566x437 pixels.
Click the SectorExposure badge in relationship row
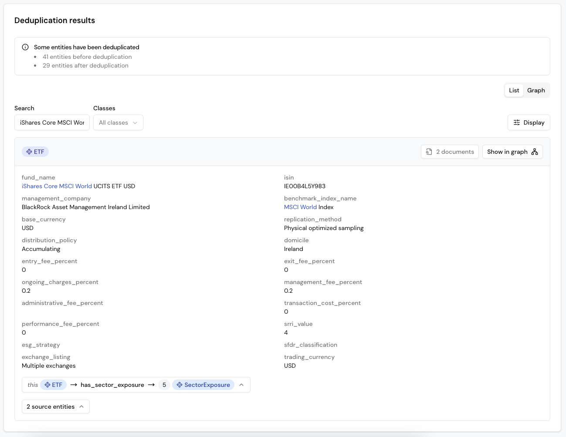tap(203, 385)
